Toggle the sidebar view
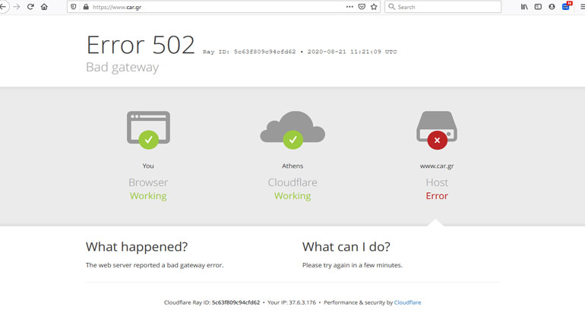Image resolution: width=585 pixels, height=329 pixels. pos(538,7)
